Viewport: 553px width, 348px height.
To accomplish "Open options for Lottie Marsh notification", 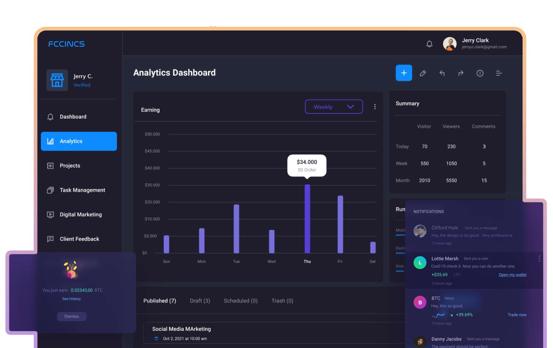I will click(x=539, y=259).
